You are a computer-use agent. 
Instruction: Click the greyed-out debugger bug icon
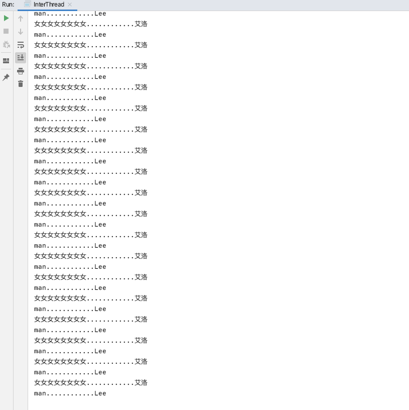[x=6, y=44]
